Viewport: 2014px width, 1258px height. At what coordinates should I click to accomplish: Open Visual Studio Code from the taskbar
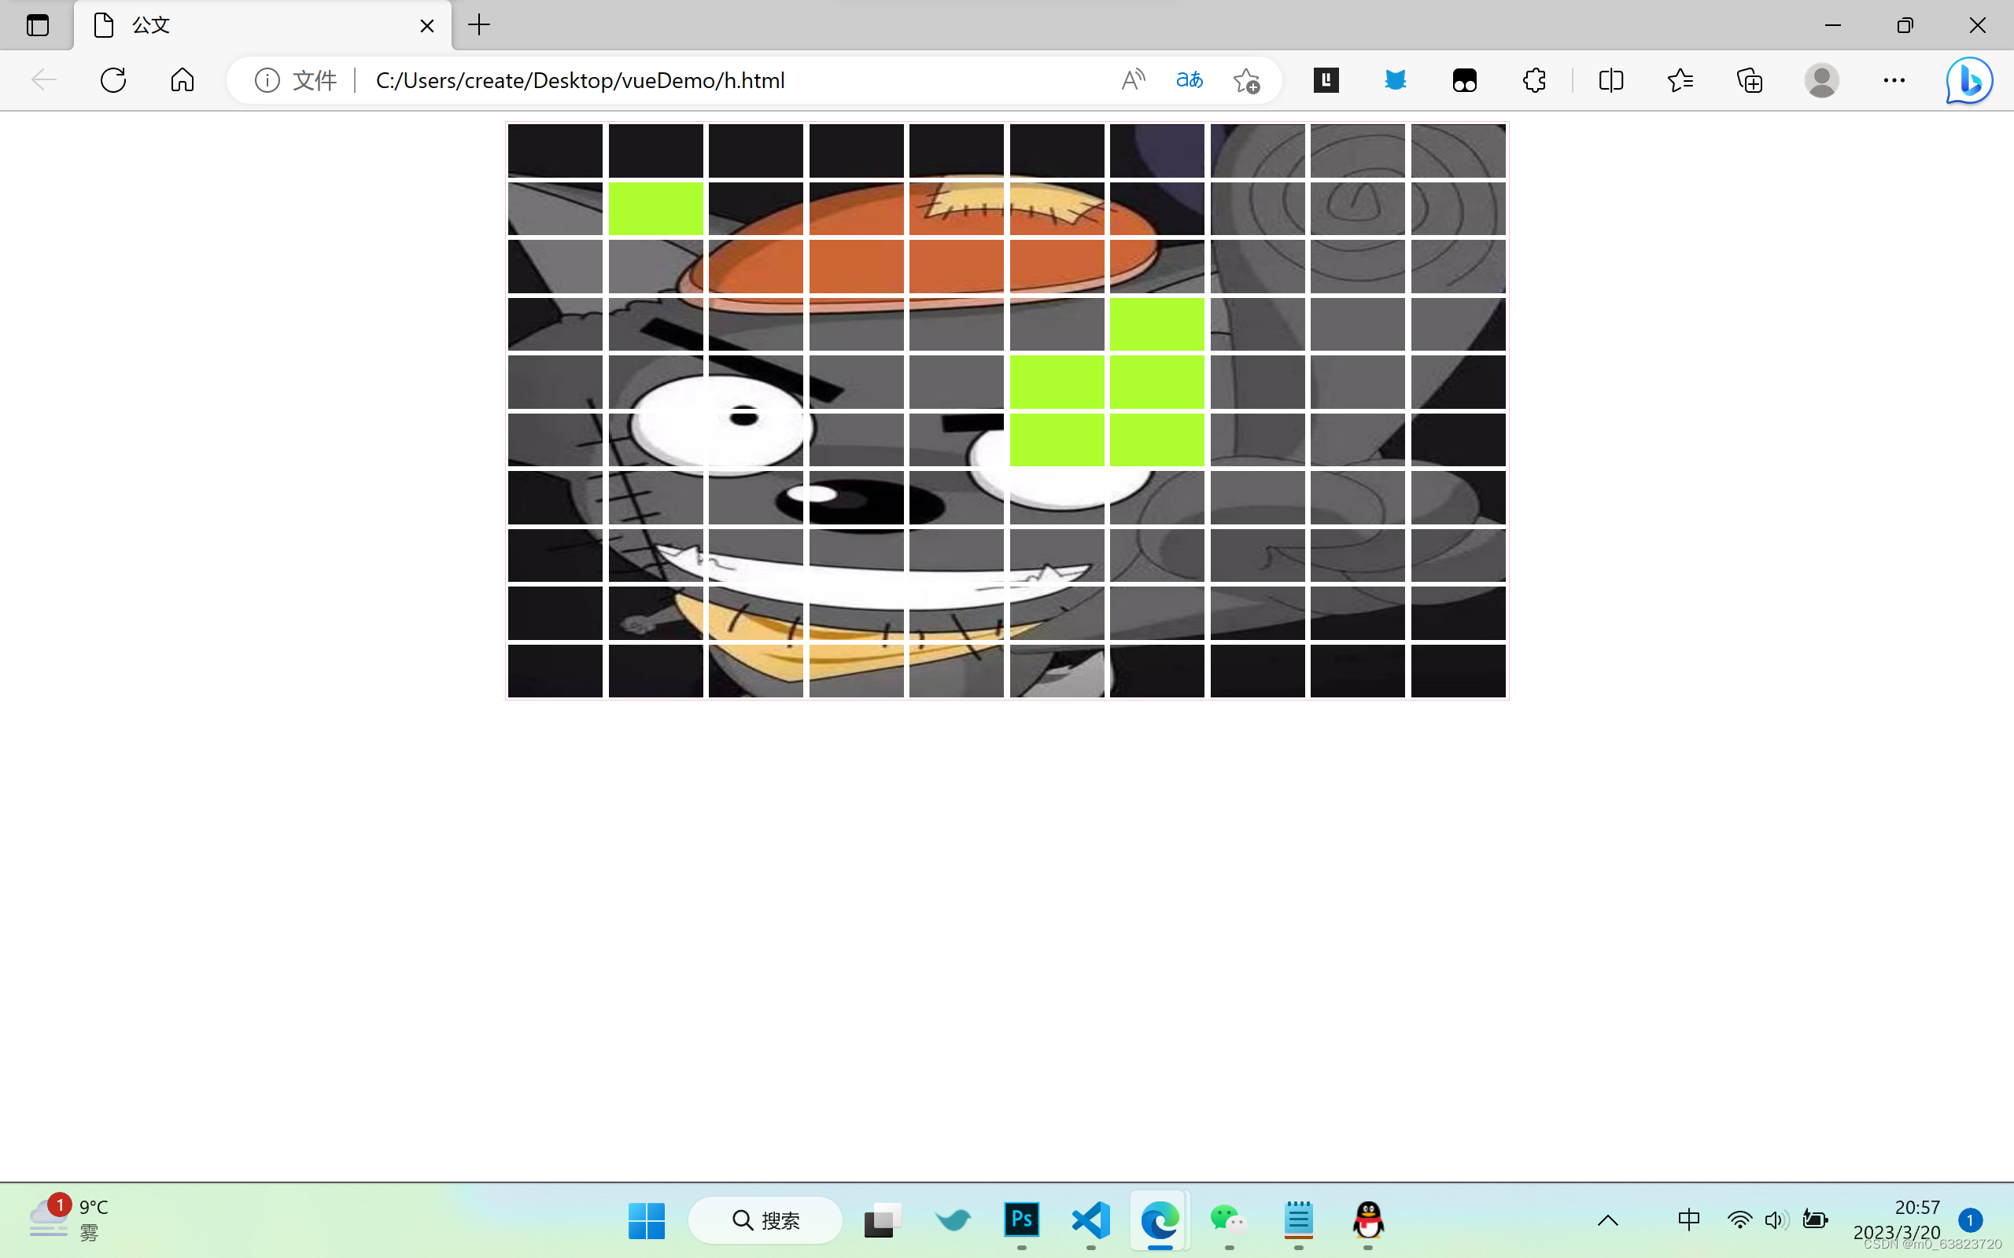pos(1091,1220)
